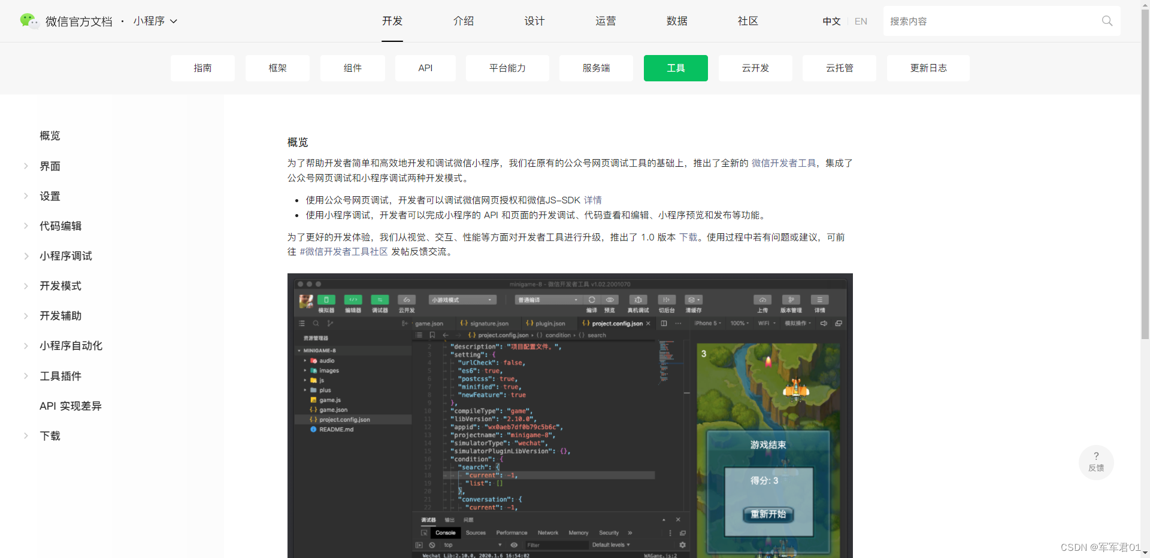Screen dimensions: 1150x558
Task: Click the search magnifier icon
Action: 1107,21
